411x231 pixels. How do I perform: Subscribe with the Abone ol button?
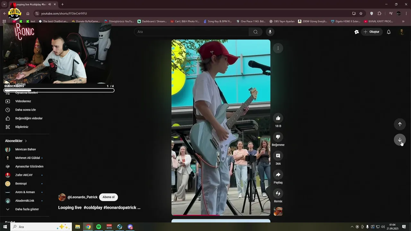(109, 197)
